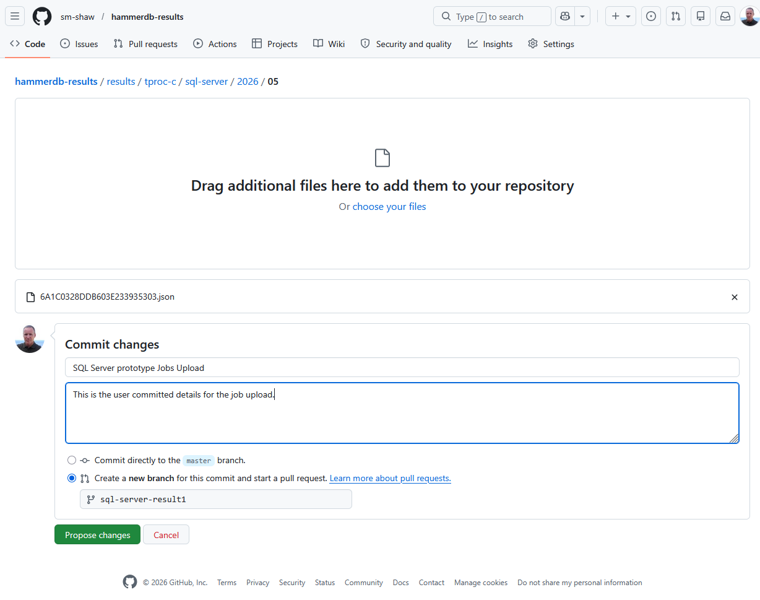
Task: Open hammerdb-results breadcrumb root
Action: click(56, 81)
